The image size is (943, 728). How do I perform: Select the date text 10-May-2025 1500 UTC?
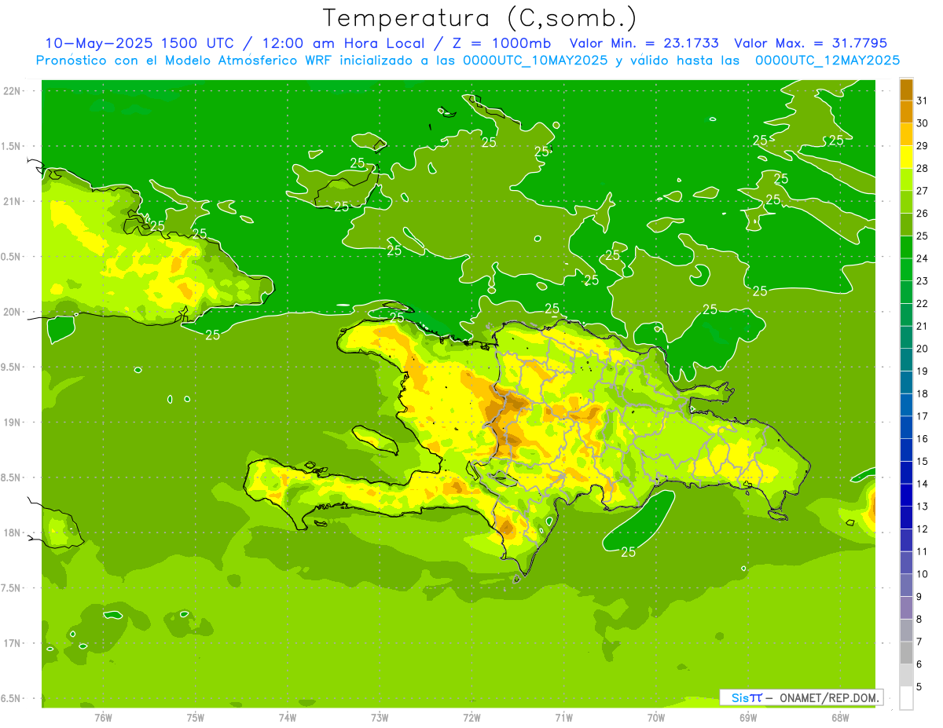139,43
